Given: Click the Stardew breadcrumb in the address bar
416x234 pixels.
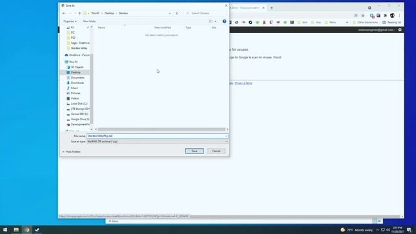Looking at the screenshot, I should coord(123,13).
